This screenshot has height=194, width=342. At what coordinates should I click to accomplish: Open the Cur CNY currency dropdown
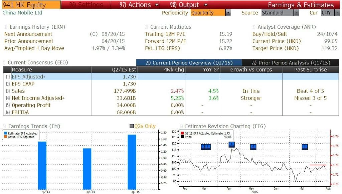coord(330,13)
